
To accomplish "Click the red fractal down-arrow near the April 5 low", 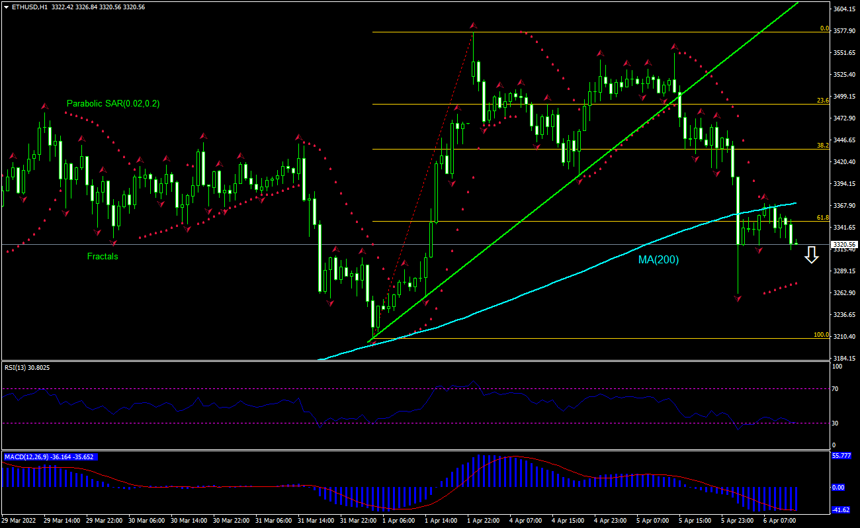I will pos(739,299).
